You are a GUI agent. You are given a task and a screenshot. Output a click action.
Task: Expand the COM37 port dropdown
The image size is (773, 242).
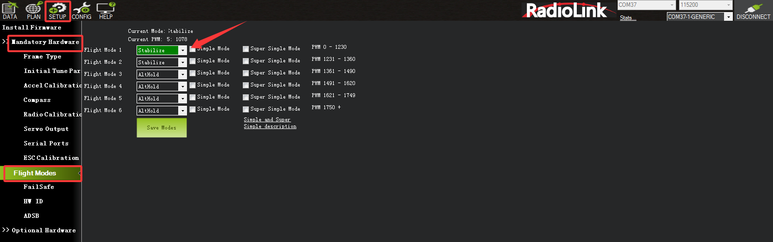pos(672,5)
